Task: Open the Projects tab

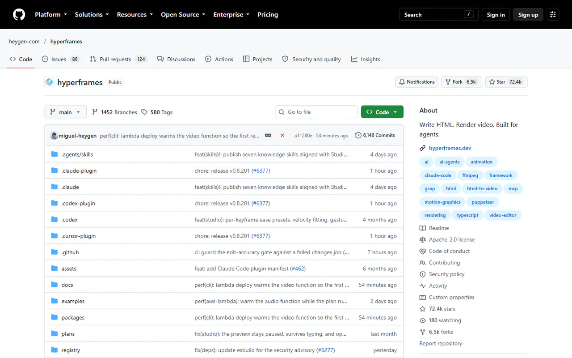Action: pyautogui.click(x=257, y=59)
